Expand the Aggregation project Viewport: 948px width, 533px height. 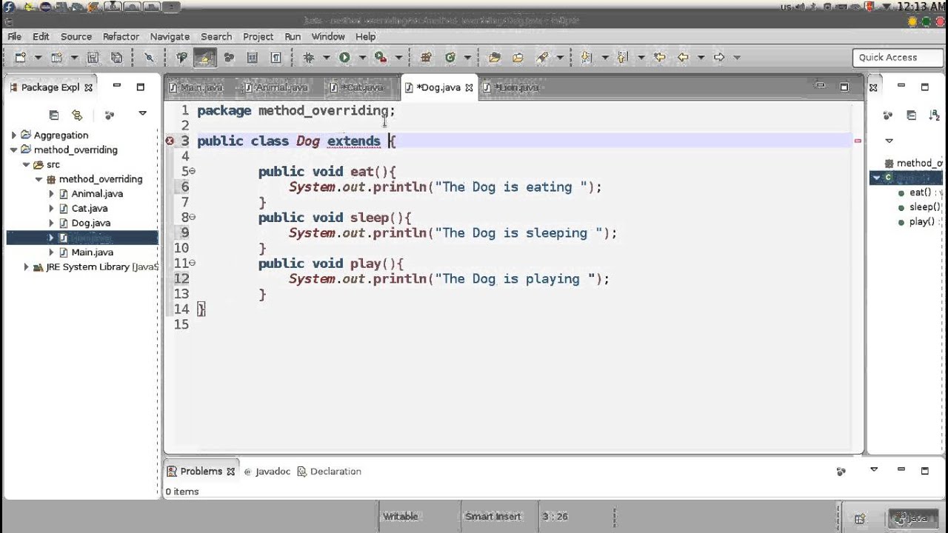pyautogui.click(x=14, y=135)
